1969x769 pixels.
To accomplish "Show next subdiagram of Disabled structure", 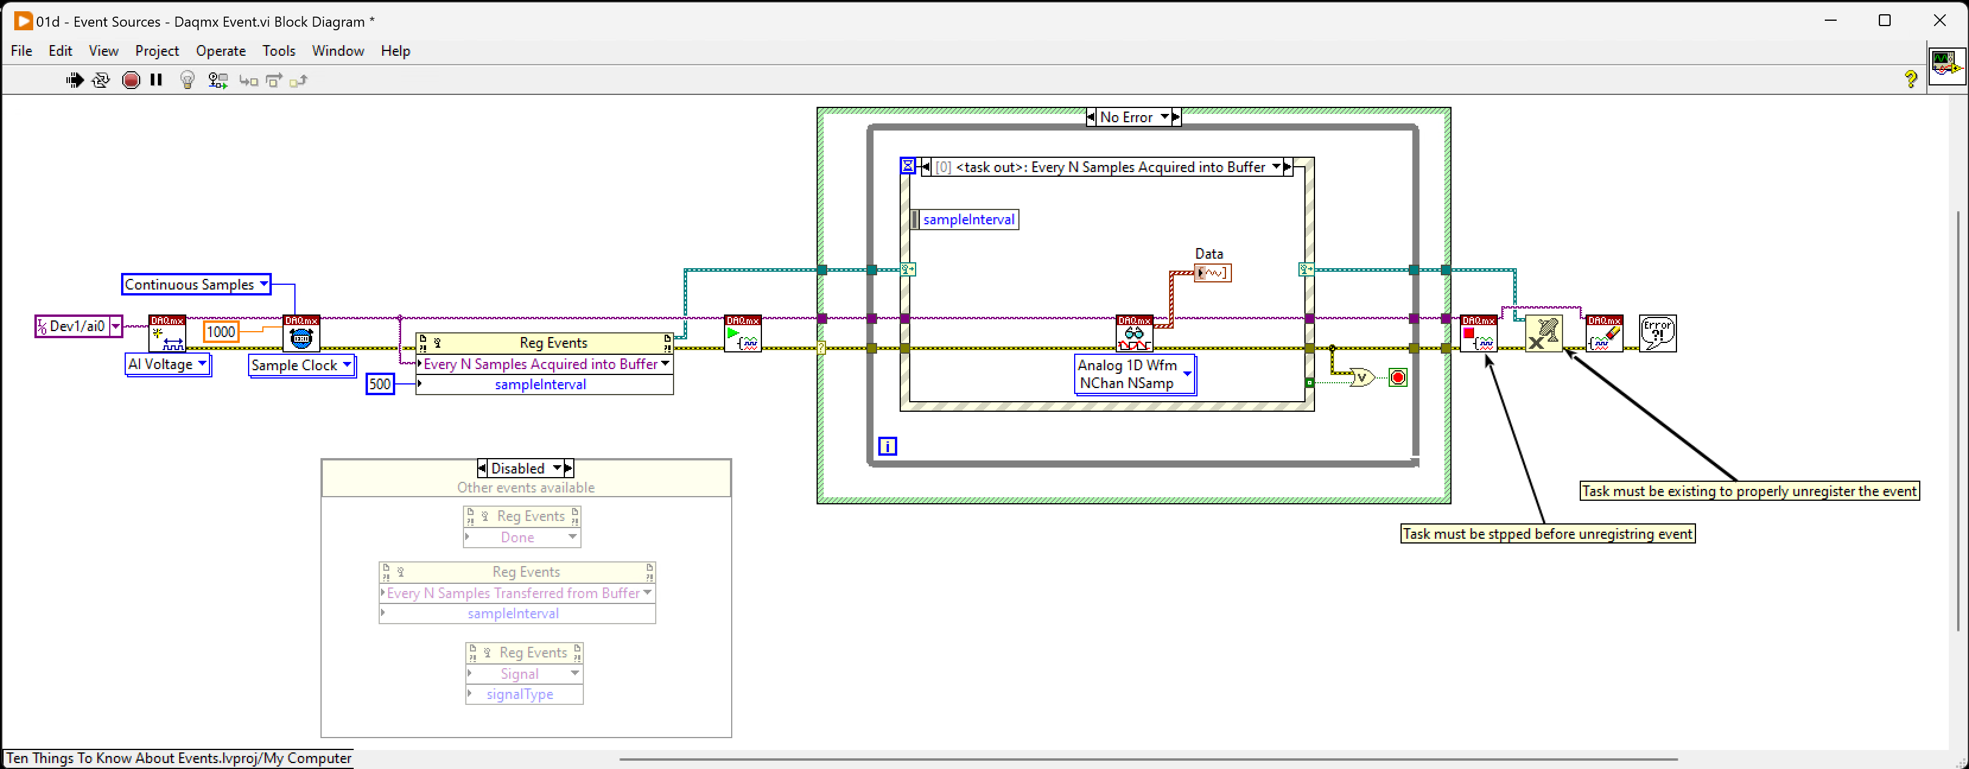I will pyautogui.click(x=569, y=468).
